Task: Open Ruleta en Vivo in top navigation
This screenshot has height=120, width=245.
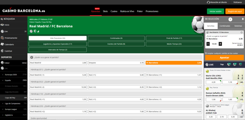Action: 127,11
